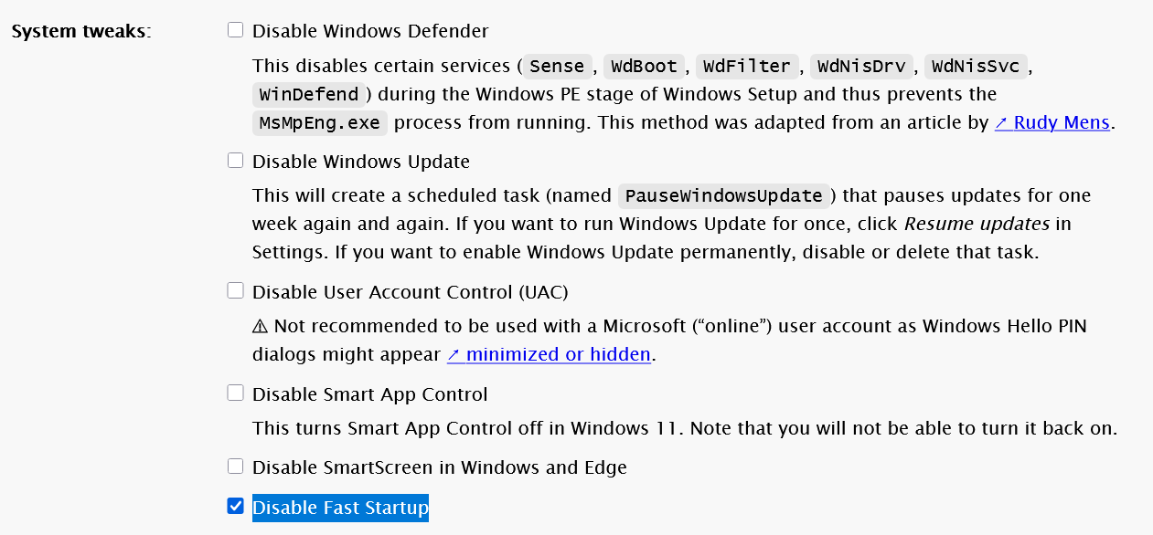This screenshot has width=1153, height=535.
Task: Turn on Disable Smart App Control checkbox
Action: [236, 393]
